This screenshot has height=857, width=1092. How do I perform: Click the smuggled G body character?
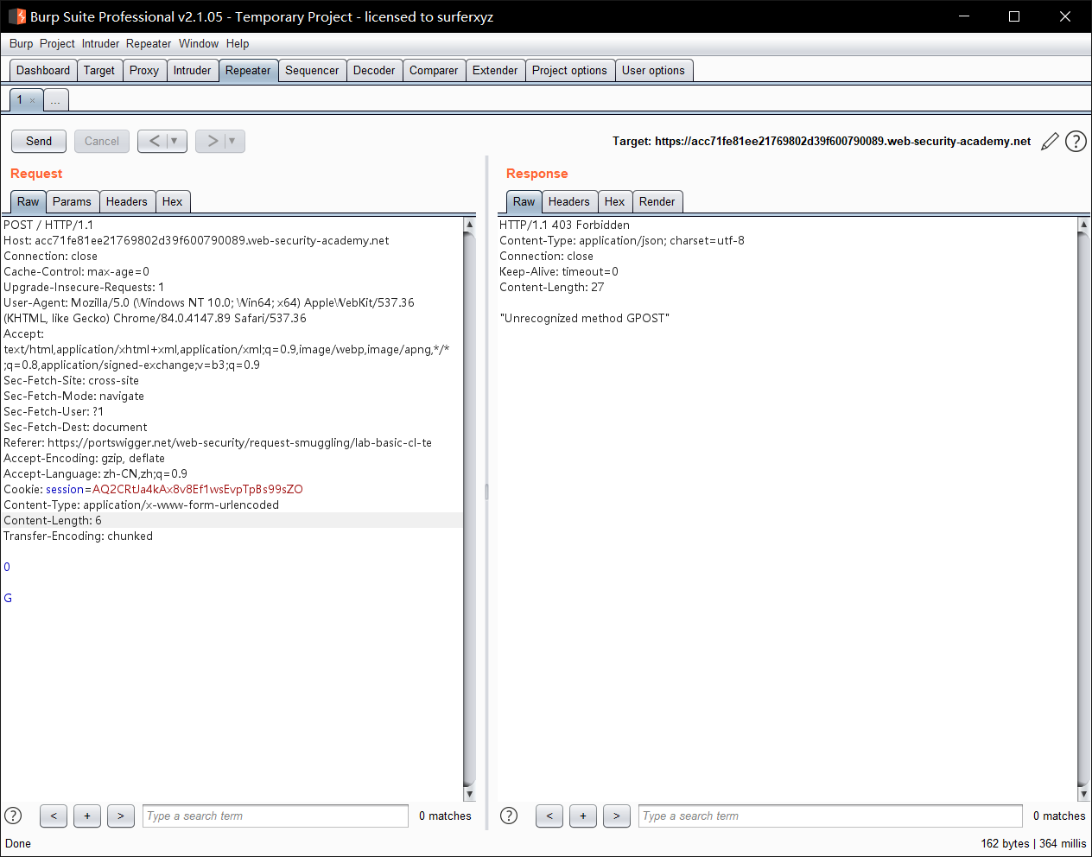pyautogui.click(x=8, y=598)
